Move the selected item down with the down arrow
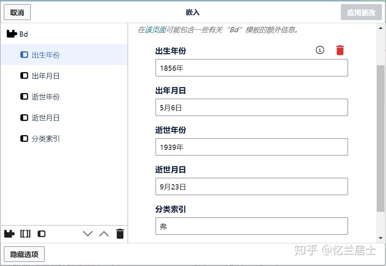 point(88,234)
